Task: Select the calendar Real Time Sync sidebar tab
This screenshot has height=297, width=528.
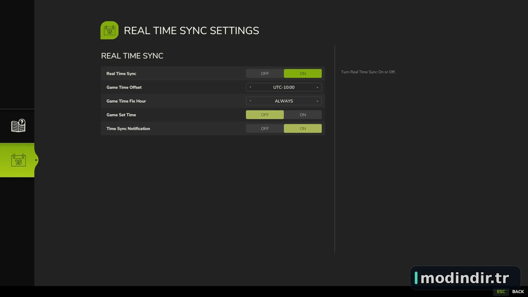Action: (18, 160)
